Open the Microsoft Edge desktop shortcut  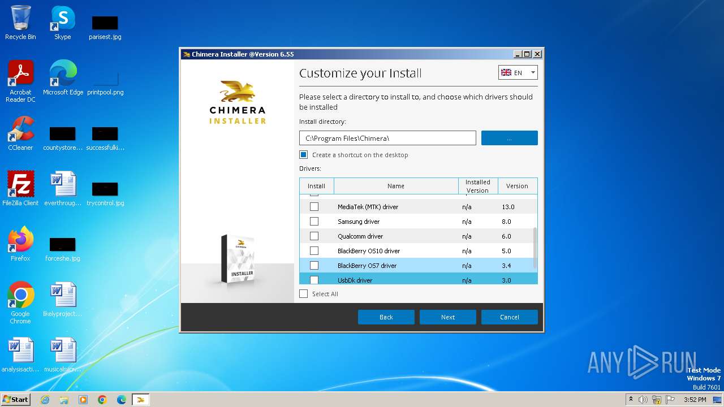pyautogui.click(x=63, y=78)
